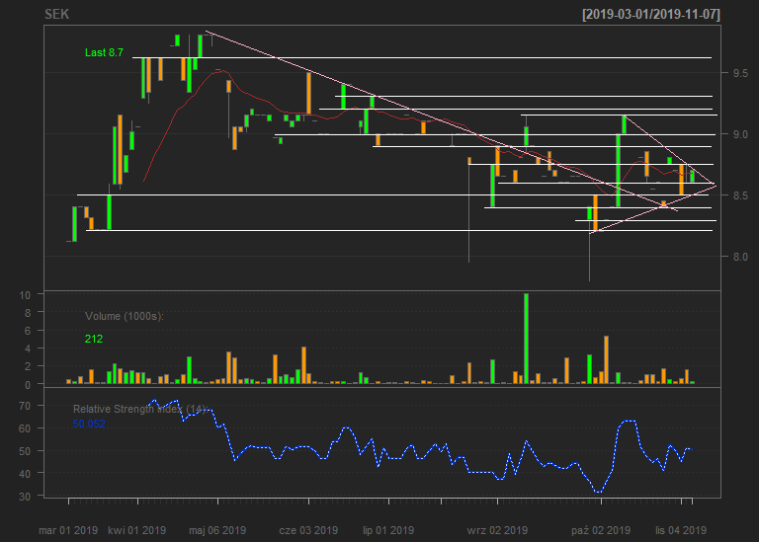Click the 'kwi 01 2019' date label
Screen dimensions: 759x542
pos(137,530)
